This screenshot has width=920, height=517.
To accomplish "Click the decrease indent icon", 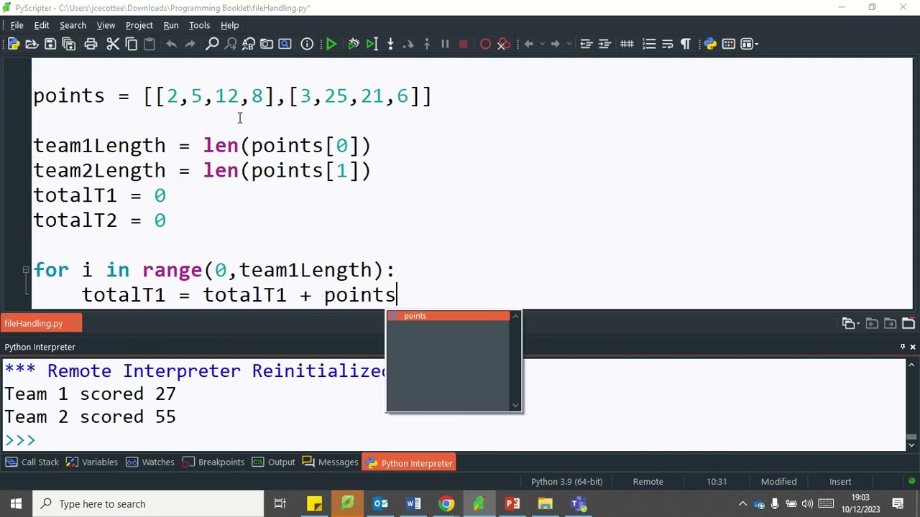I will click(x=586, y=44).
